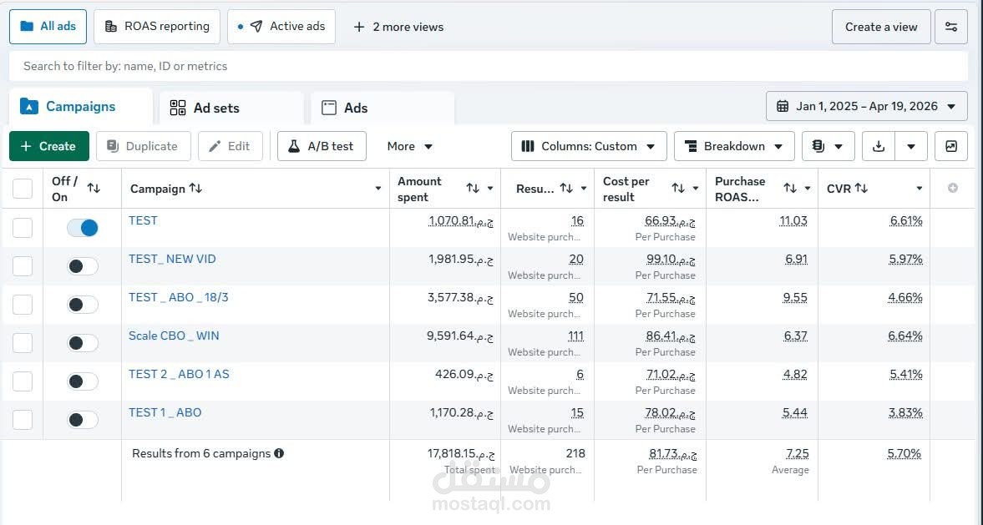Open the ROAS reporting view
Screen dimensions: 983x525
(x=157, y=27)
